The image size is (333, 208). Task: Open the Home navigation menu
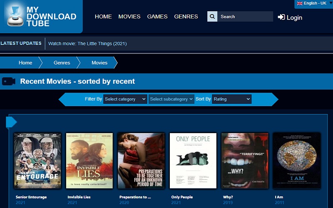click(x=103, y=17)
